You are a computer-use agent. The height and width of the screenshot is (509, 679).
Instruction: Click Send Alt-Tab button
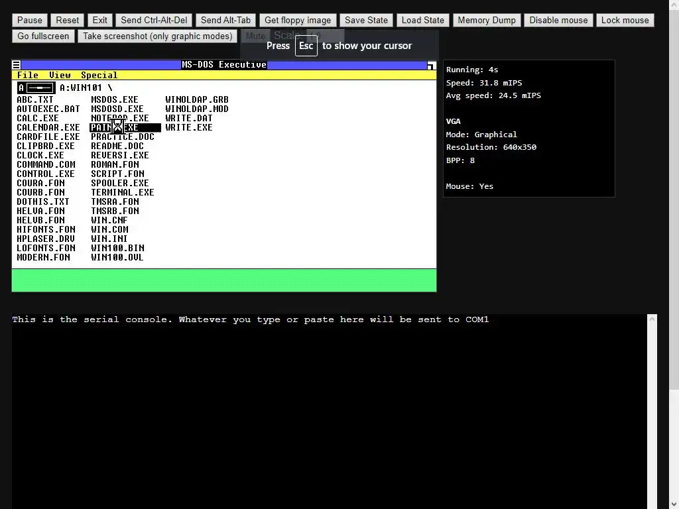point(225,21)
